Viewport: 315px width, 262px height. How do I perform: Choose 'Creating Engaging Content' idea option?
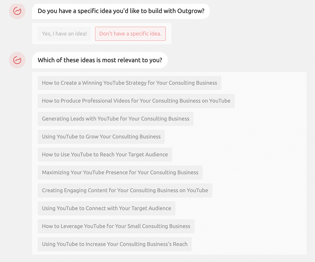click(x=125, y=191)
